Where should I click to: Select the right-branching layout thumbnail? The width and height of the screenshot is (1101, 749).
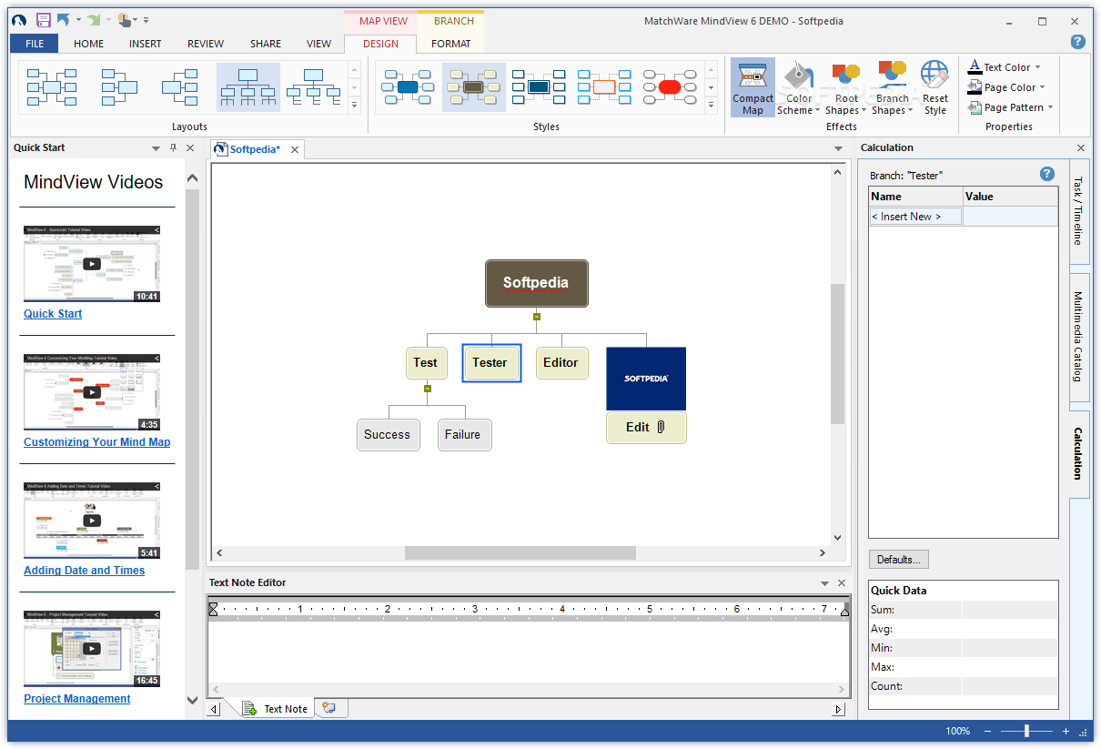(180, 87)
